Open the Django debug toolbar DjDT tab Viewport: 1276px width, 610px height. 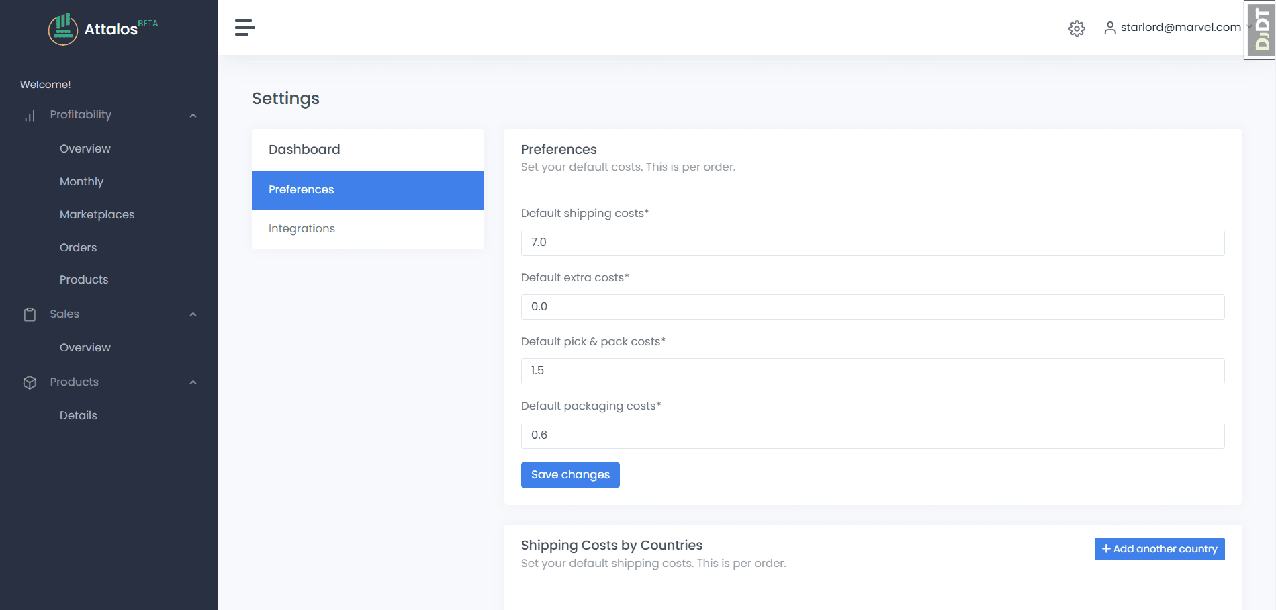coord(1260,30)
